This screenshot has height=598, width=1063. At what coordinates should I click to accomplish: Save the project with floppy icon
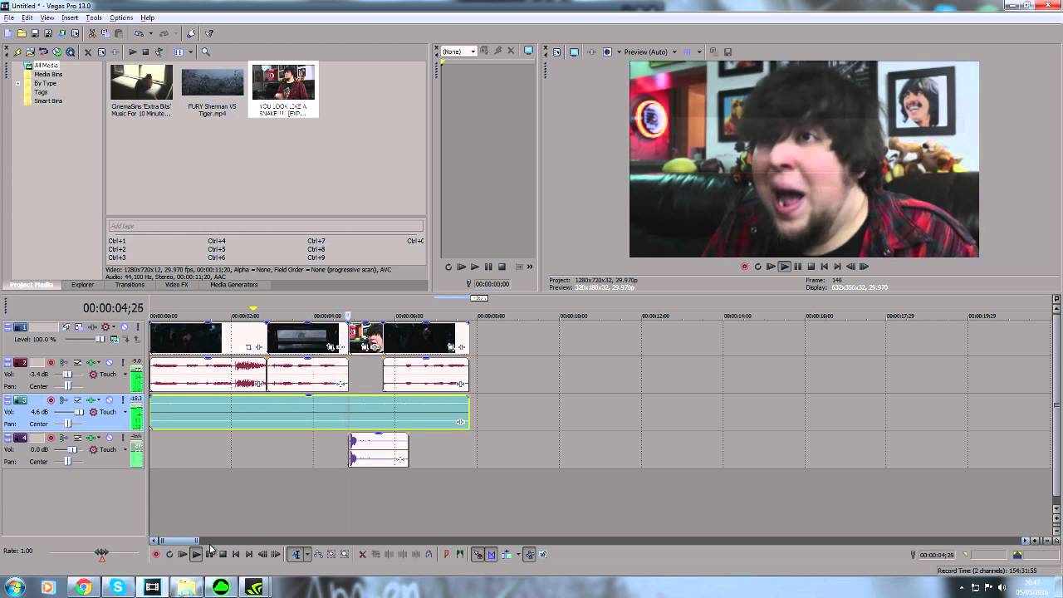(x=35, y=33)
